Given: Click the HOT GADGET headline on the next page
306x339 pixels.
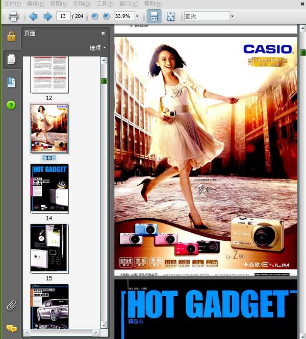Looking at the screenshot, I should point(208,304).
